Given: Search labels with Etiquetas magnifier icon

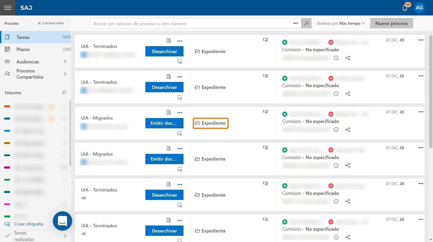Looking at the screenshot, I should (x=64, y=93).
